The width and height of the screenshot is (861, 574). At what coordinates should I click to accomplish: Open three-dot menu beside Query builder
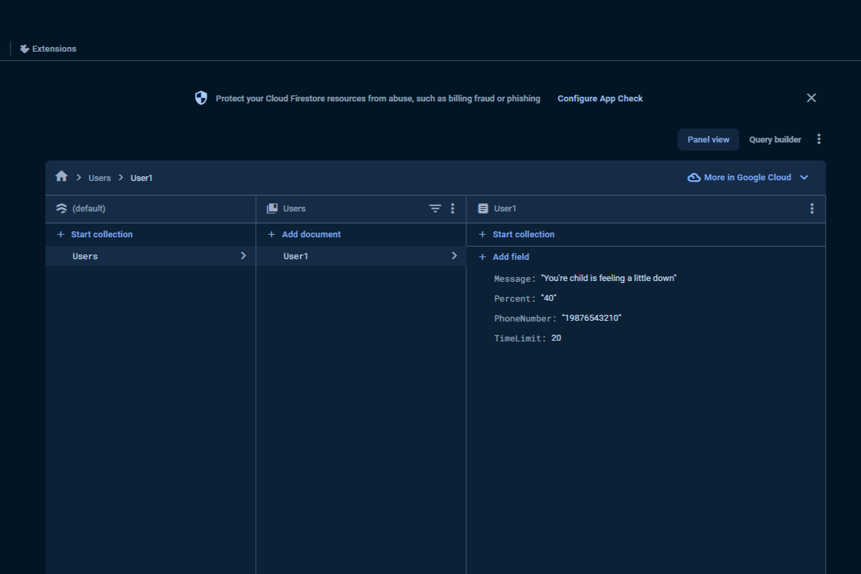coord(819,139)
